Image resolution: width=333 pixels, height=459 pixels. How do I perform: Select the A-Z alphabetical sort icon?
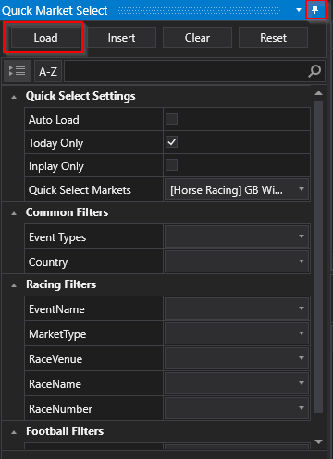point(48,71)
